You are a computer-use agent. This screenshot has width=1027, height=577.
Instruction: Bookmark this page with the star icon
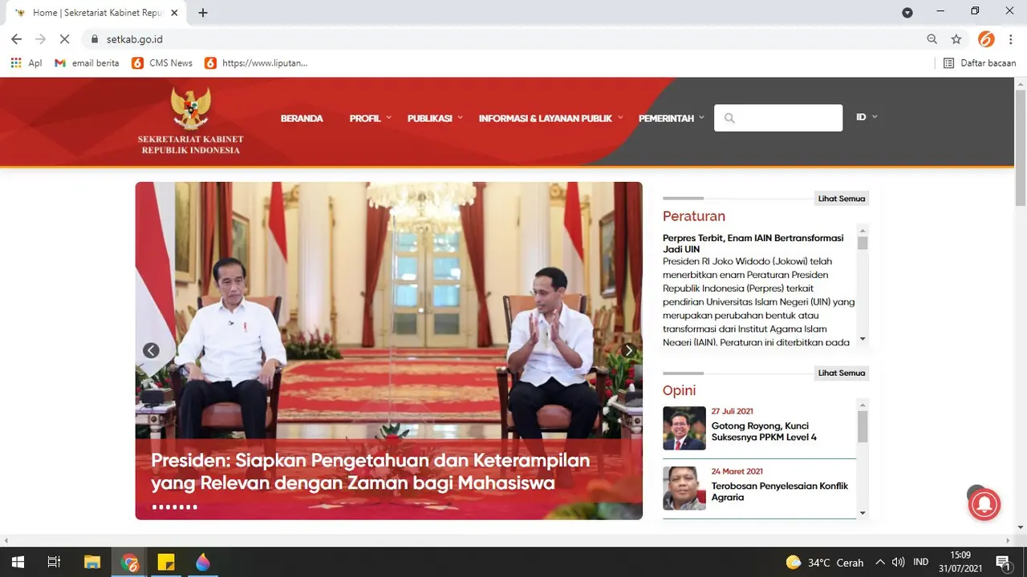click(956, 38)
